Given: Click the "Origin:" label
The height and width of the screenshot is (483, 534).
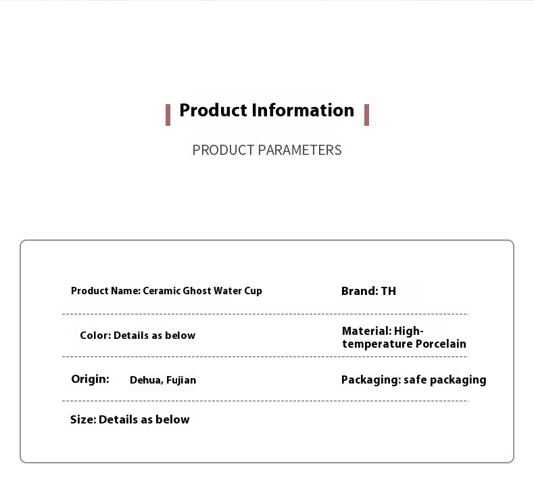Looking at the screenshot, I should (x=90, y=379).
